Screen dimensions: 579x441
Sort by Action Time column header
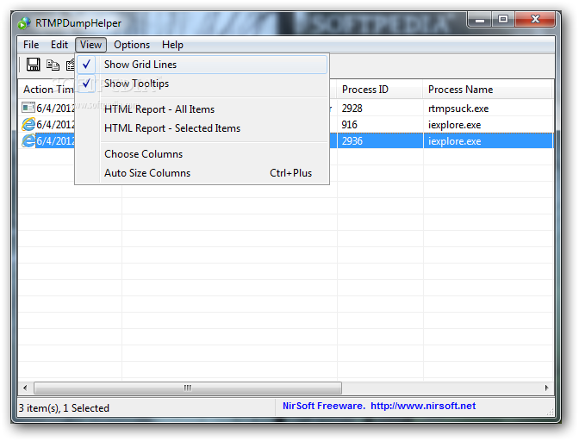tap(47, 90)
